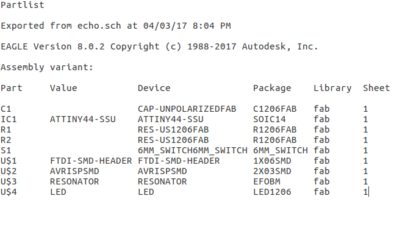
Task: Place cursor in echo.sch filename
Action: coord(99,26)
